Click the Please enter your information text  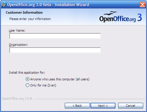[x=30, y=19]
